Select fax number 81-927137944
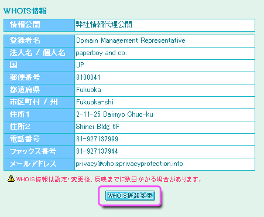The width and height of the screenshot is (264, 217). (x=97, y=151)
